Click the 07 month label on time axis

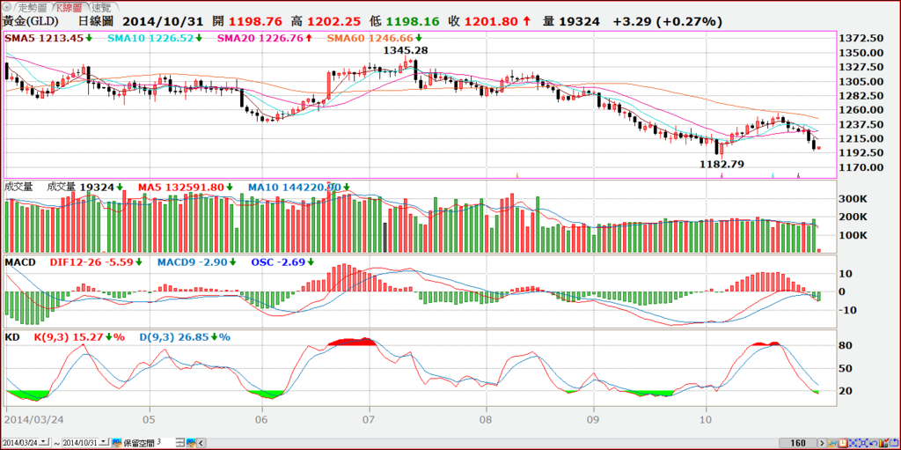coord(370,418)
